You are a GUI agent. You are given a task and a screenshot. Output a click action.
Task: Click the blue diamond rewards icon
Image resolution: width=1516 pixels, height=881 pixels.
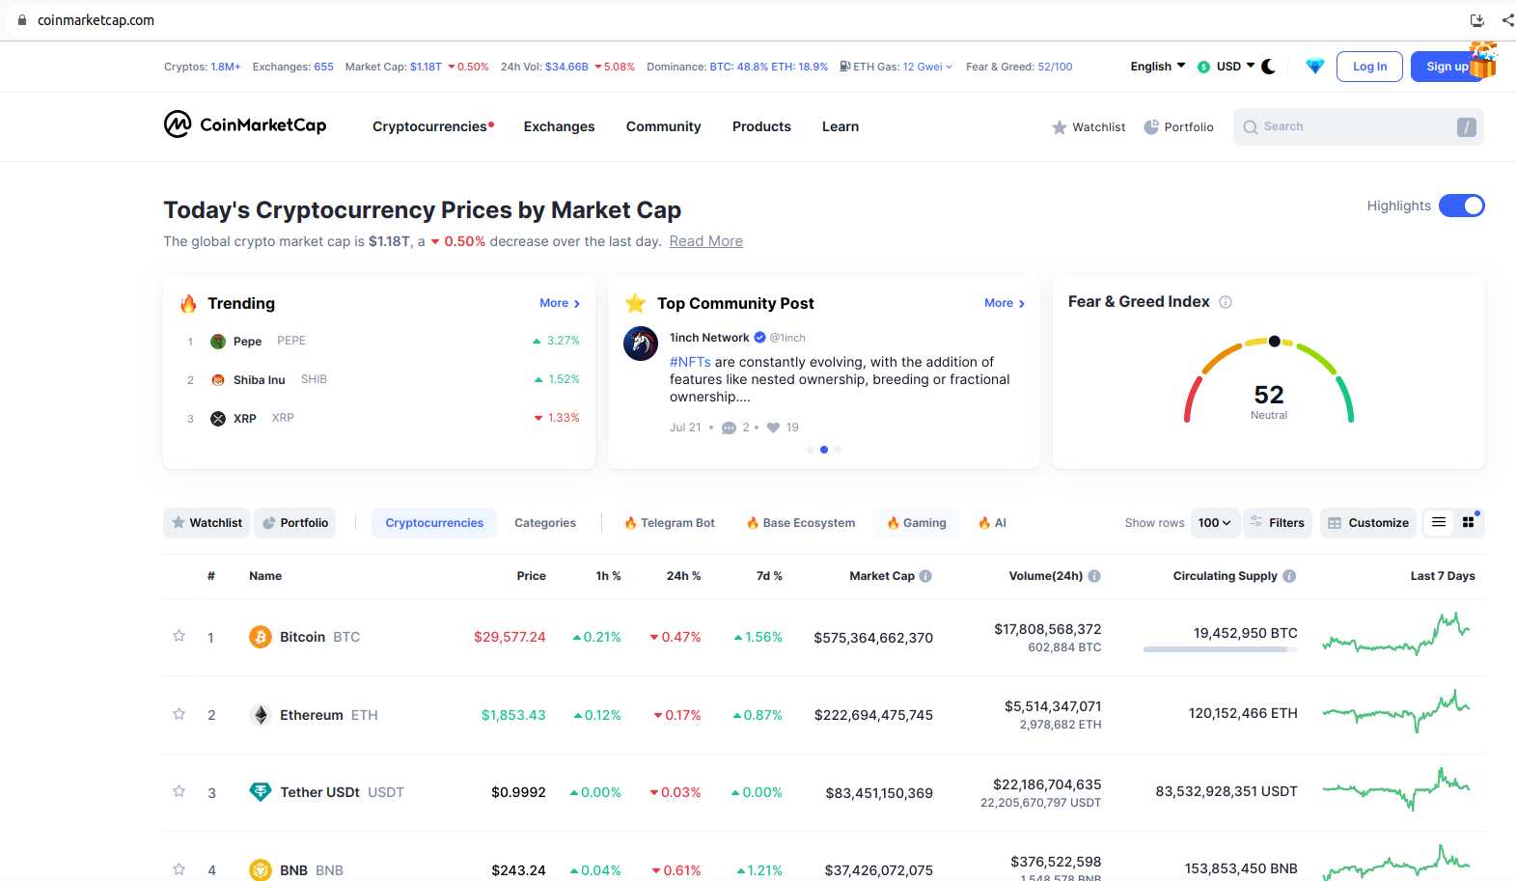1314,67
